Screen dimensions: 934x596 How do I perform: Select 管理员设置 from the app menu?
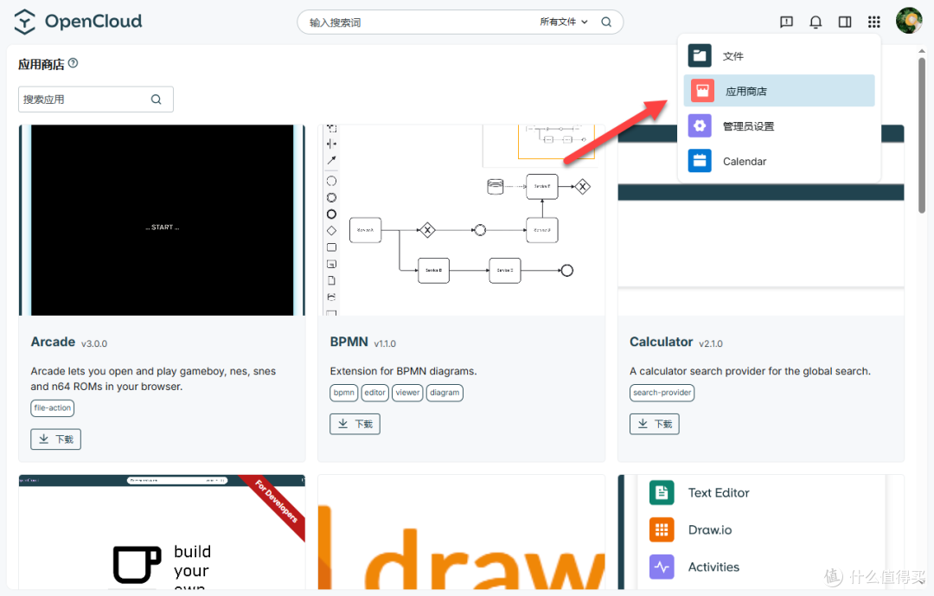(779, 125)
